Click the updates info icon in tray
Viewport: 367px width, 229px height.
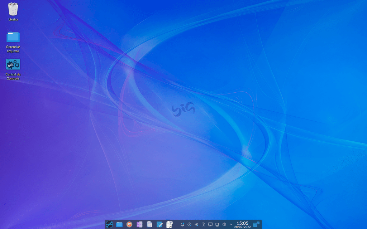click(x=189, y=224)
